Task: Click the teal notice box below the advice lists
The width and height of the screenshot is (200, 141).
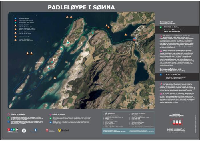Action: pyautogui.click(x=129, y=131)
